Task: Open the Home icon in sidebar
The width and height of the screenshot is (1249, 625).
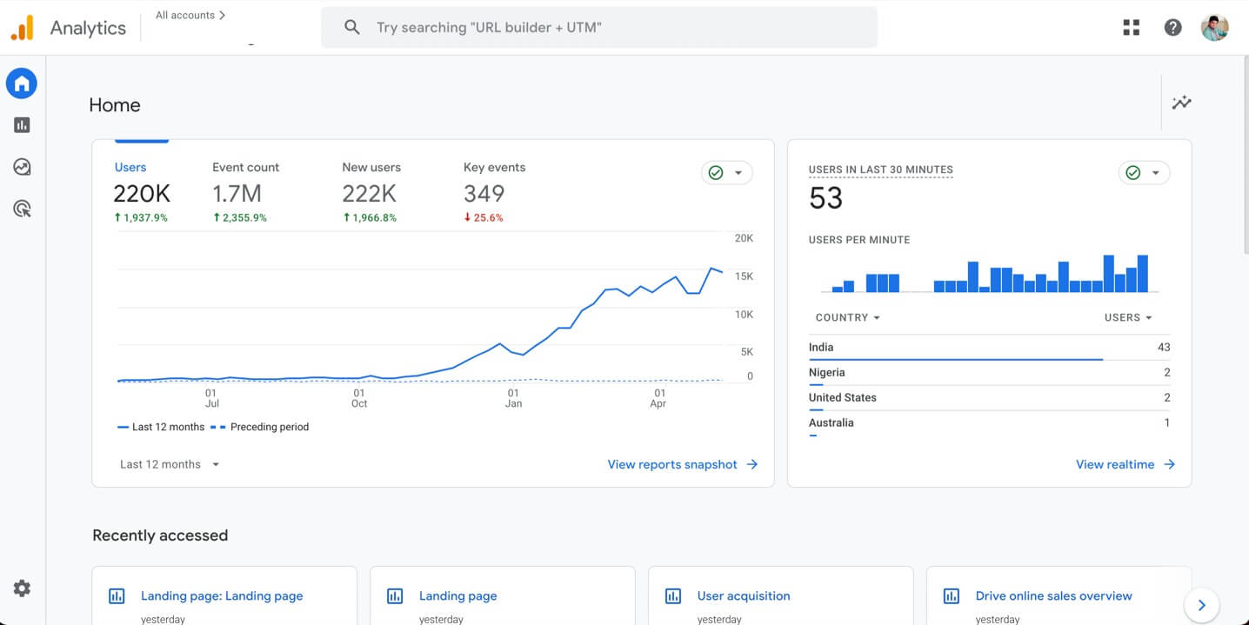Action: point(22,83)
